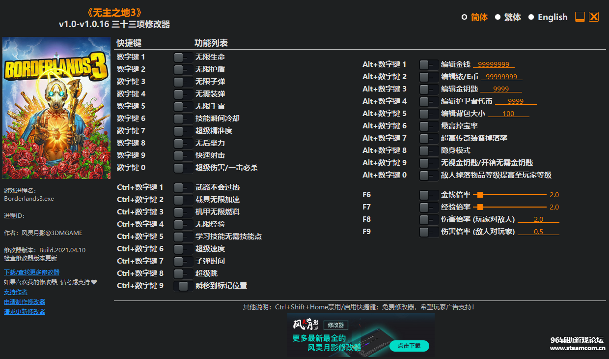Click the 点击下载 button in banner
Image resolution: width=609 pixels, height=359 pixels.
click(409, 346)
